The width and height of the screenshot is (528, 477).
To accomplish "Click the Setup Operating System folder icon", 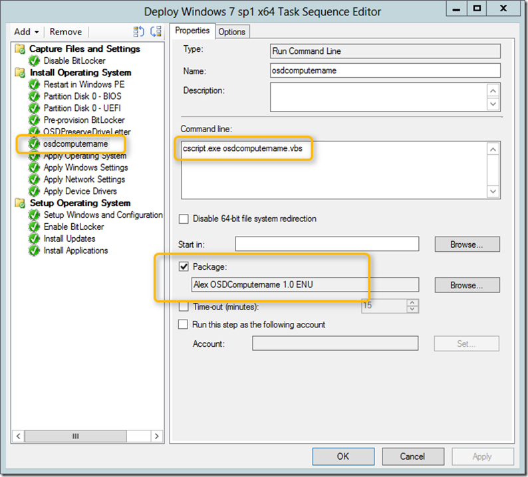I will [x=20, y=203].
